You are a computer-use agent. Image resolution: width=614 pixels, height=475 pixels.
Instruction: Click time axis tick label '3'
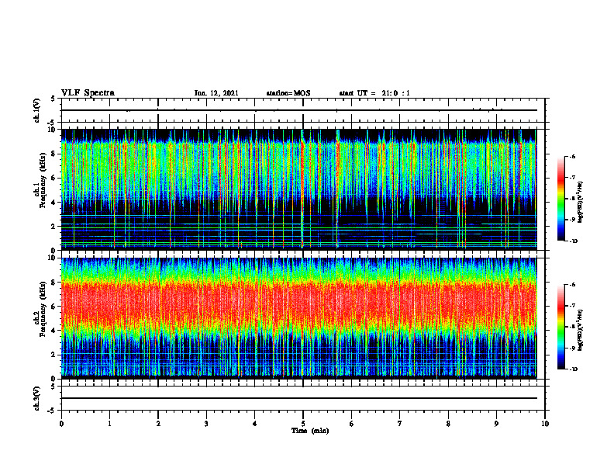coord(206,424)
